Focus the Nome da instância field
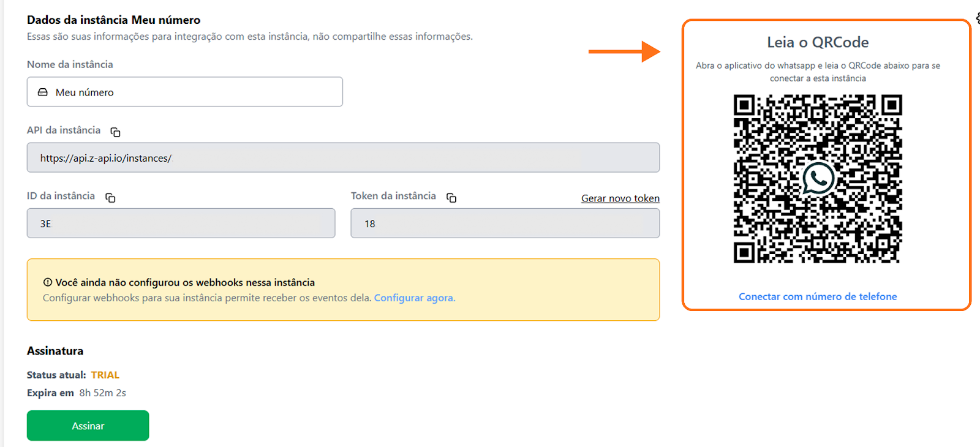This screenshot has height=447, width=980. point(184,92)
